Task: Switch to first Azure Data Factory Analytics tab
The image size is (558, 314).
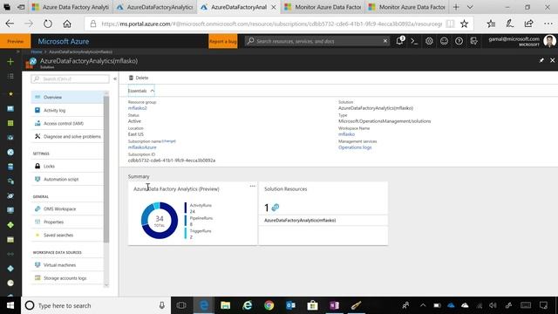Action: [x=71, y=7]
